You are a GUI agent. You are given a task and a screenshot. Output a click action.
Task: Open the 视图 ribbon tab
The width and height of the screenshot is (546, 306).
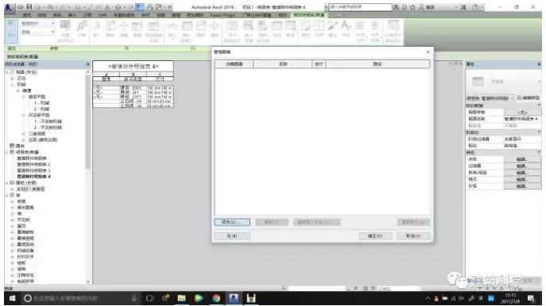(161, 15)
